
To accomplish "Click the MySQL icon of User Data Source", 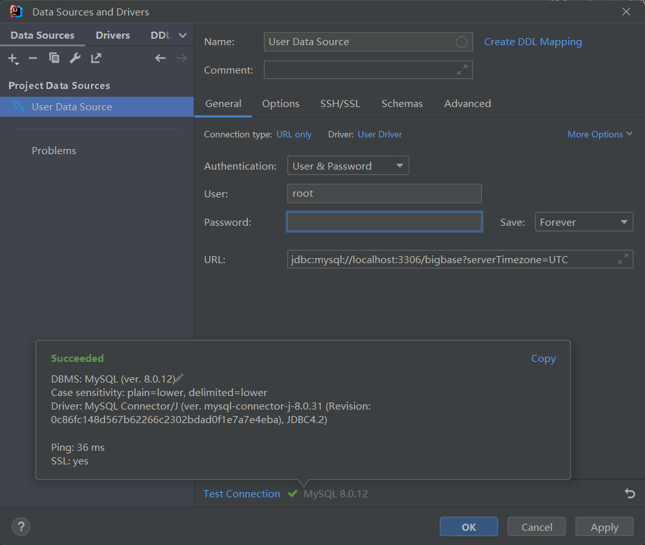I will [x=19, y=106].
